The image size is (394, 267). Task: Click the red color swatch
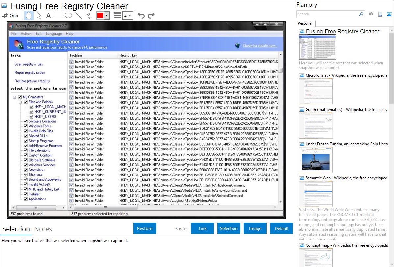click(x=100, y=15)
